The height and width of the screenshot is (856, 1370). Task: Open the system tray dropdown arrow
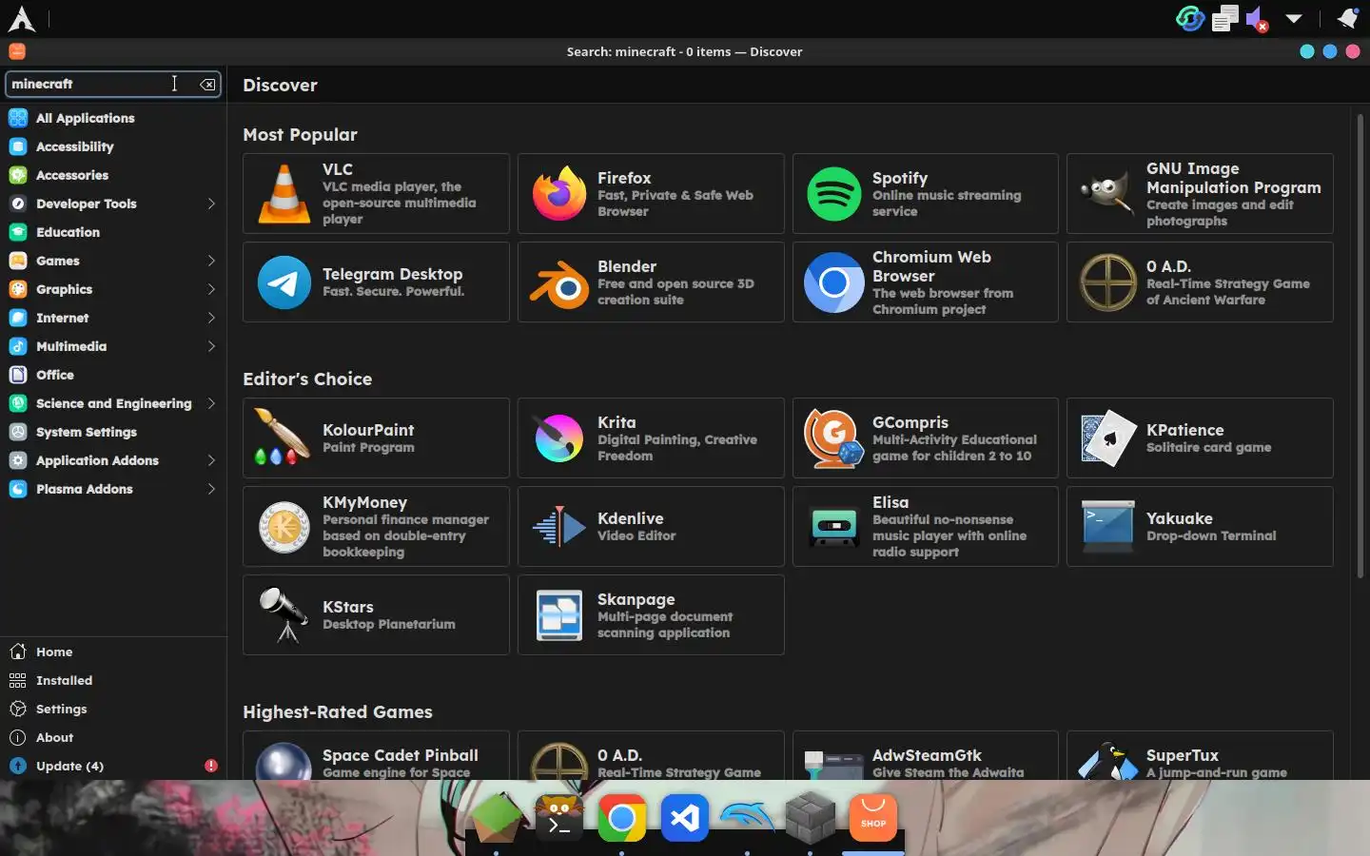point(1294,18)
